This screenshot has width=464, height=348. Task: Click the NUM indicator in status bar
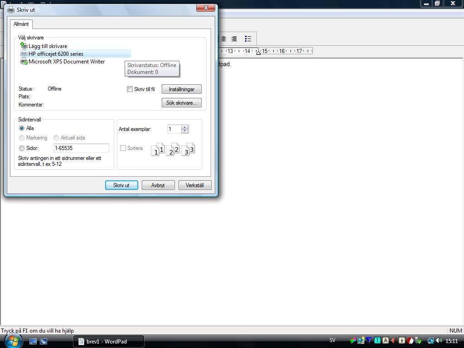(x=456, y=330)
